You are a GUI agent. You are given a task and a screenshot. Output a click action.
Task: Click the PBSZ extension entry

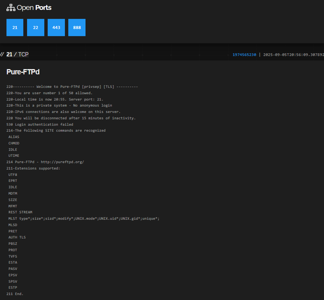[x=13, y=244]
